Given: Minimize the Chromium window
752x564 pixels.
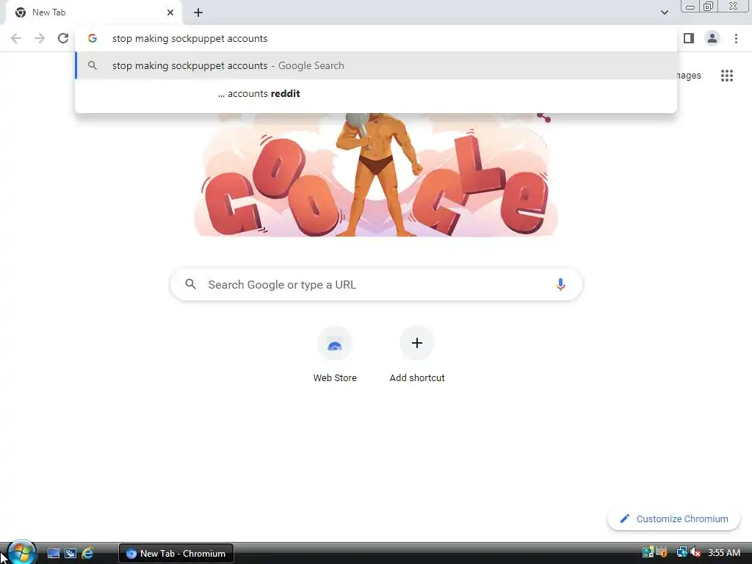Looking at the screenshot, I should [x=690, y=7].
